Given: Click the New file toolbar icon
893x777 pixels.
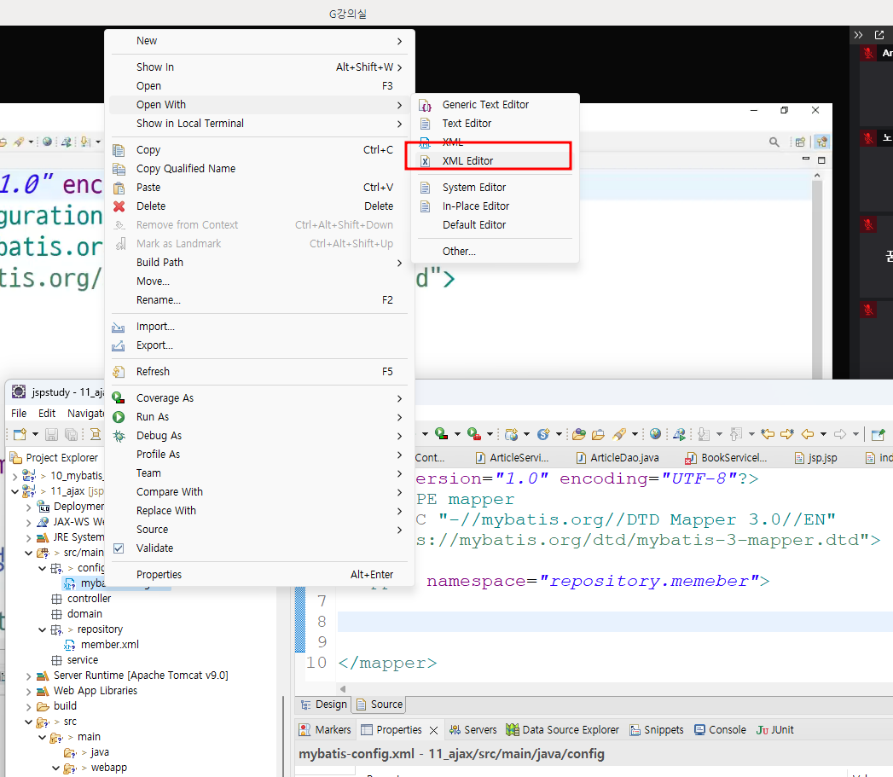Looking at the screenshot, I should 20,435.
